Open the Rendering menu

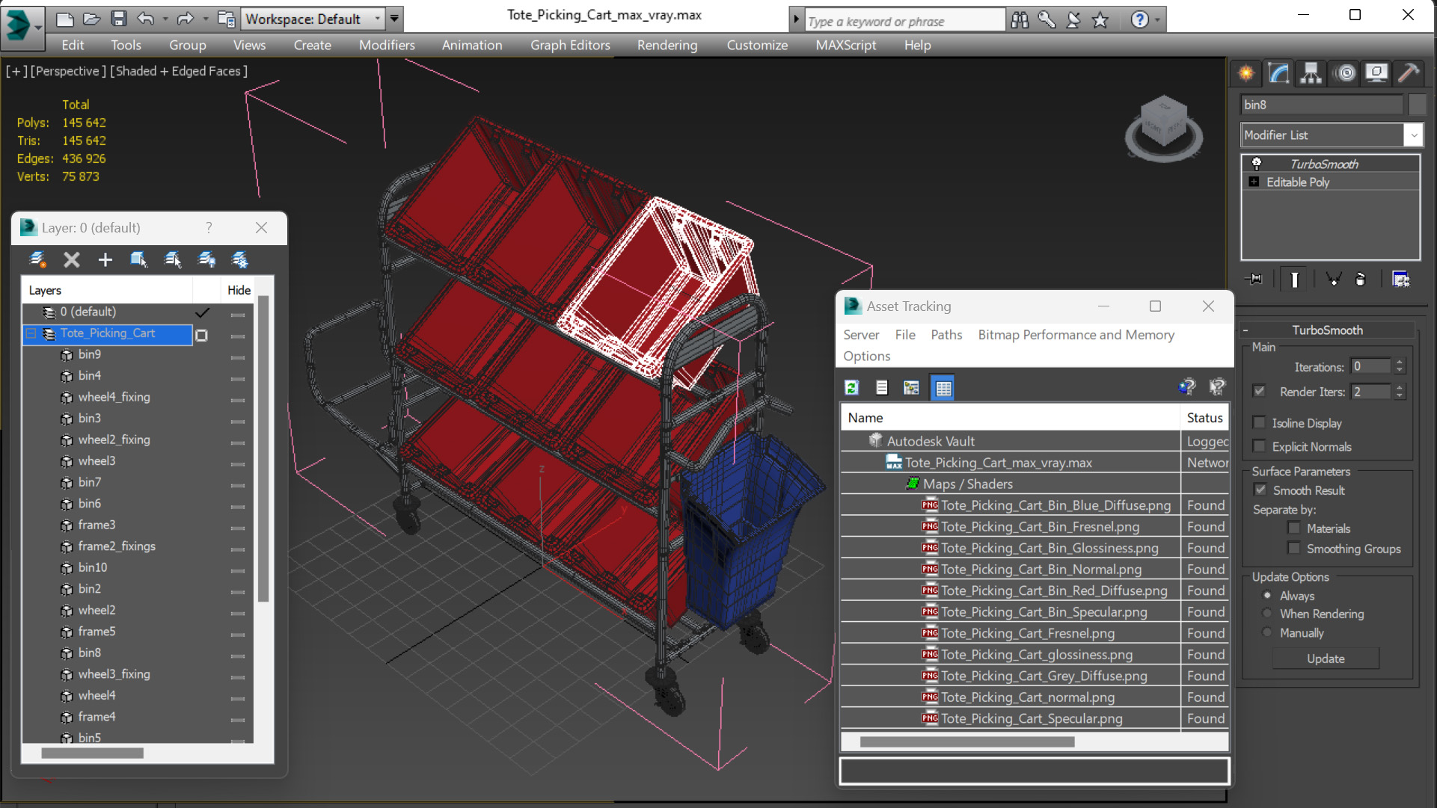pyautogui.click(x=667, y=44)
